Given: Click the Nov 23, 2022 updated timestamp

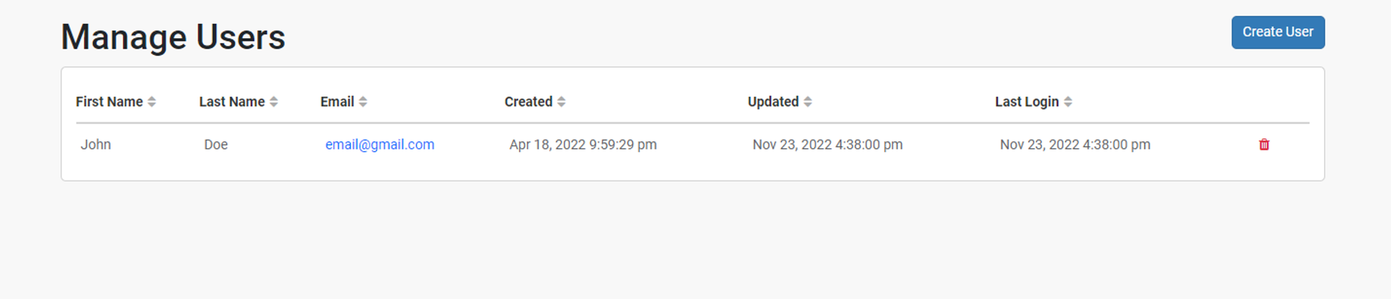Looking at the screenshot, I should [x=828, y=145].
